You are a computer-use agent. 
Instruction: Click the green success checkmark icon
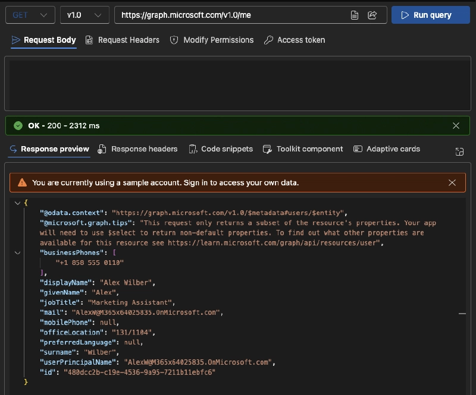pyautogui.click(x=18, y=126)
